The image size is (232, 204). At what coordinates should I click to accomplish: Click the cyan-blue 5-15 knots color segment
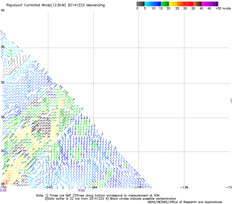point(153,4)
